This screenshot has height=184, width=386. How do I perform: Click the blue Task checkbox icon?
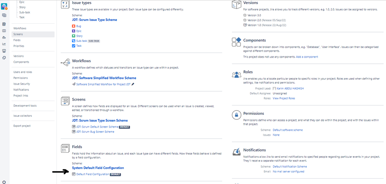pyautogui.click(x=73, y=46)
